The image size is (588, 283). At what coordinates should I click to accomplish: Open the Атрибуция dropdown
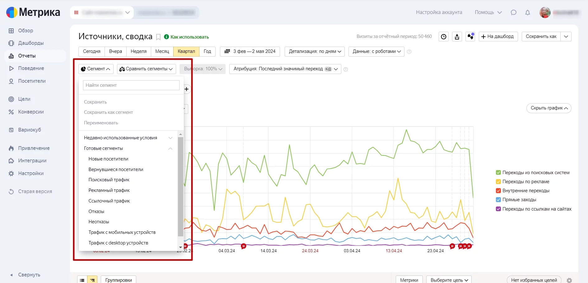click(x=285, y=69)
